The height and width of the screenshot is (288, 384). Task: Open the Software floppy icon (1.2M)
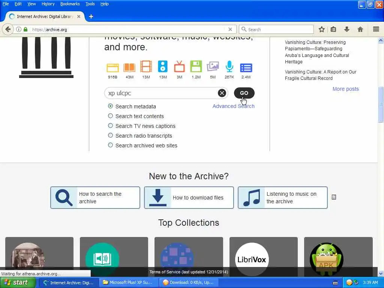(x=196, y=66)
